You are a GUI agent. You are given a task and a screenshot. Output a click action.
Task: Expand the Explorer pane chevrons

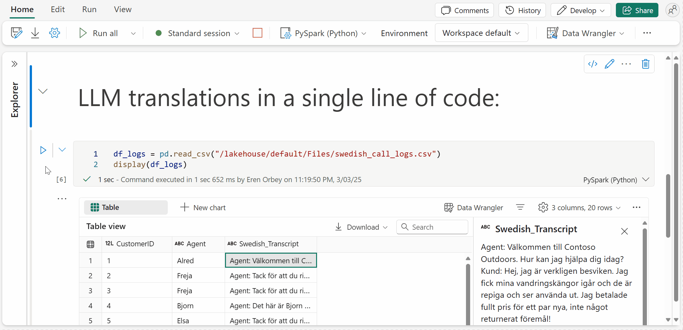click(x=14, y=64)
